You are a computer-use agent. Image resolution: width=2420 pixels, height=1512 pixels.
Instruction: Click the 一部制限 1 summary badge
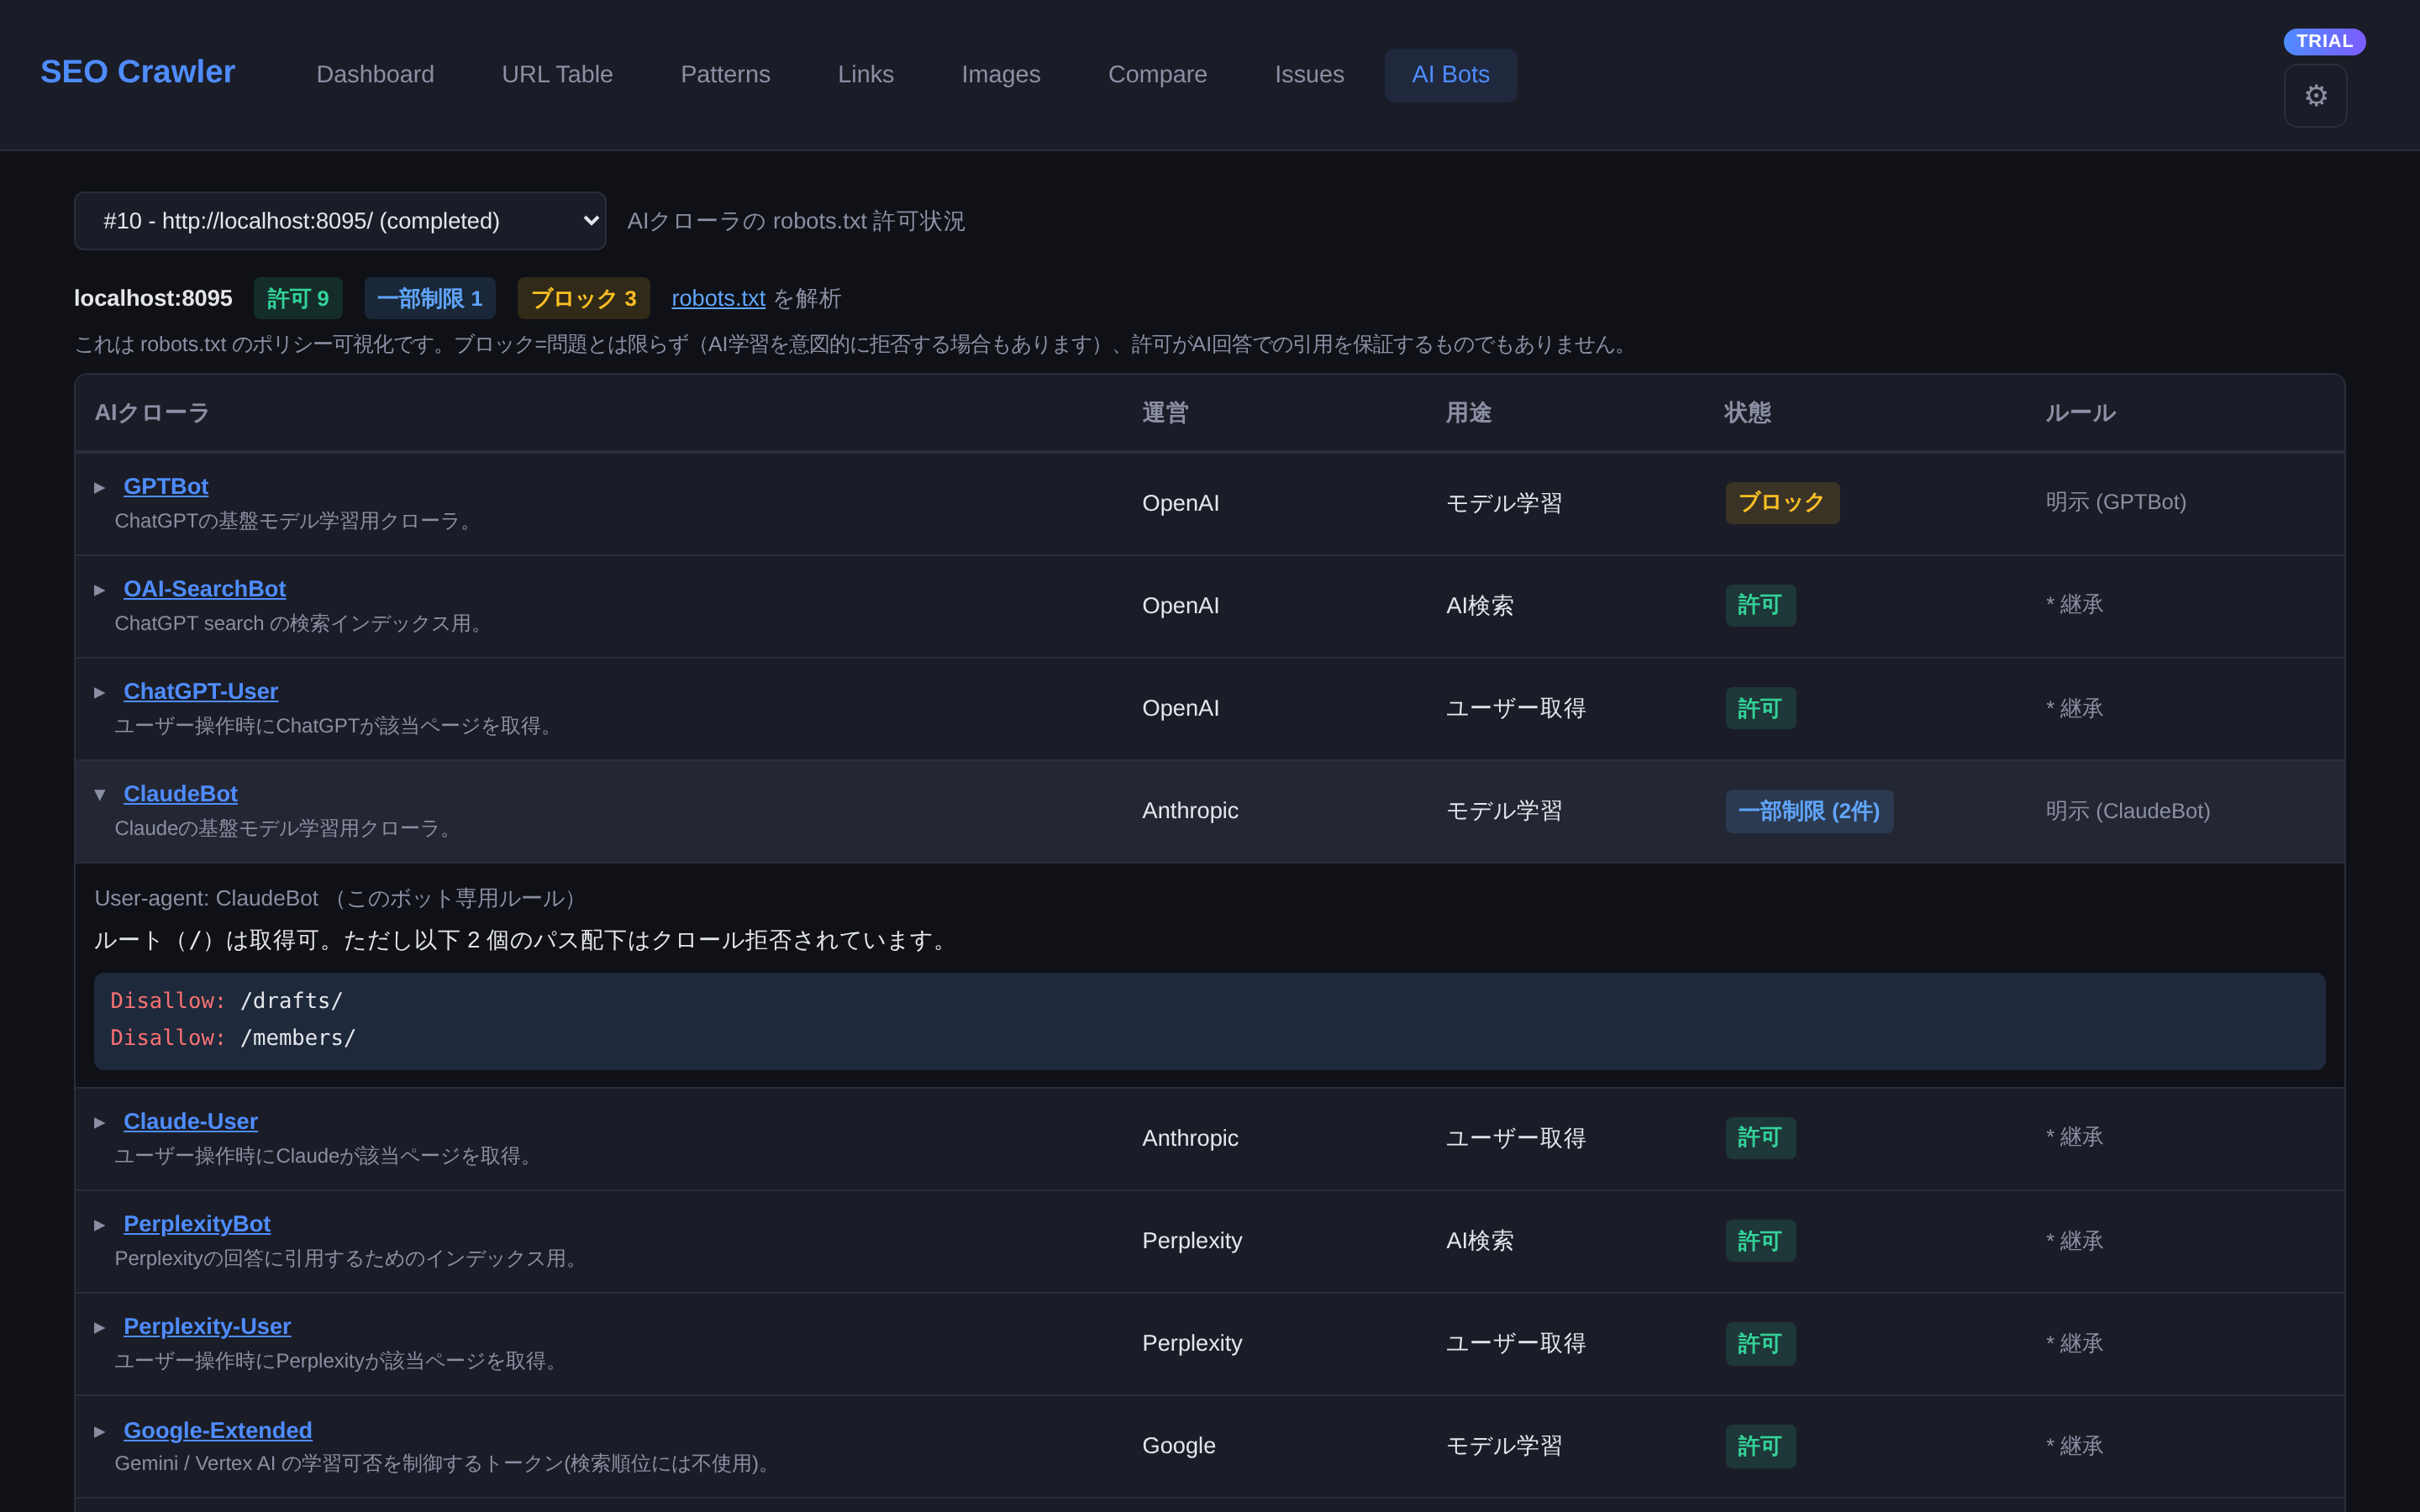tap(430, 298)
